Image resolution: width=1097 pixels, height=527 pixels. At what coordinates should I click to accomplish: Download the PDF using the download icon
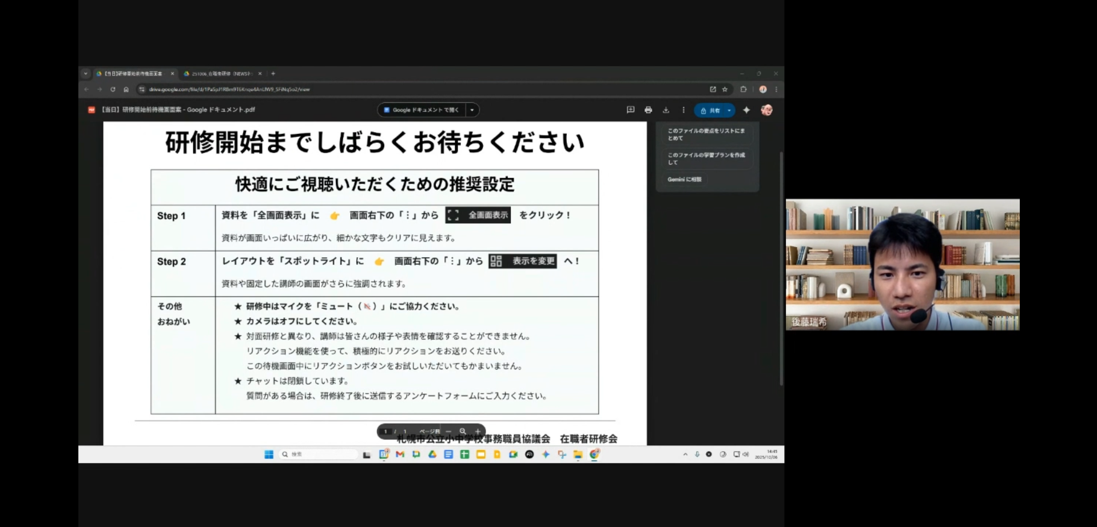coord(666,110)
